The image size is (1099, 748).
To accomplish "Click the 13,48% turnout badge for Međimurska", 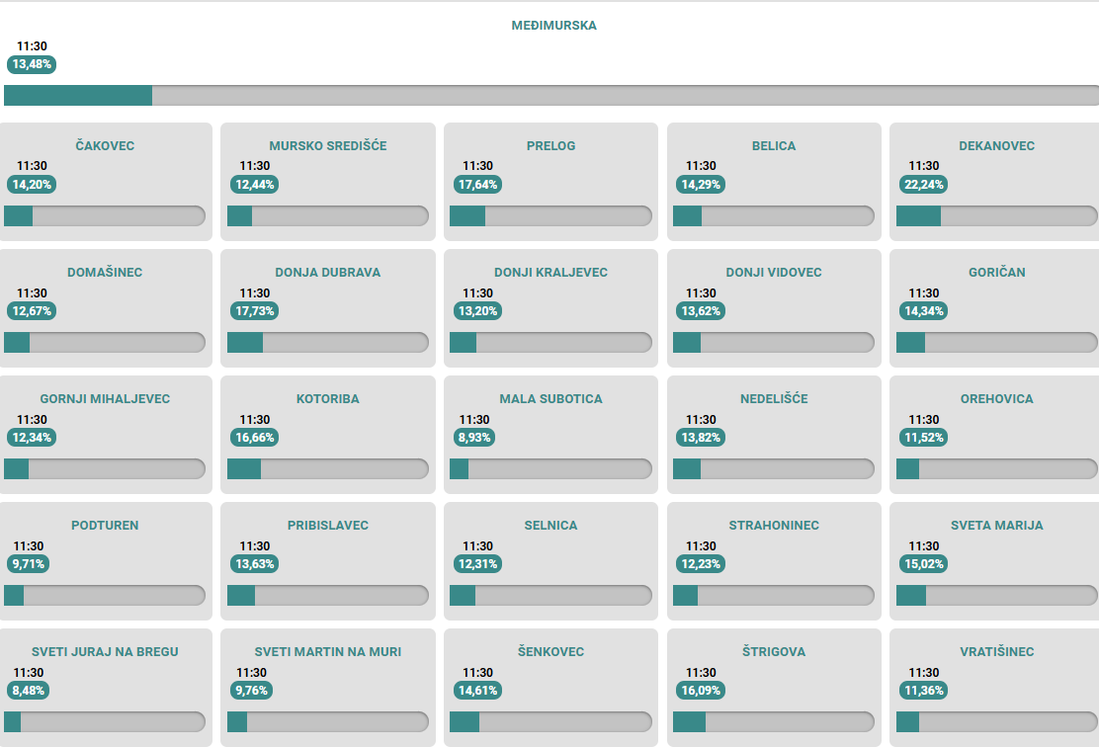I will click(x=32, y=64).
